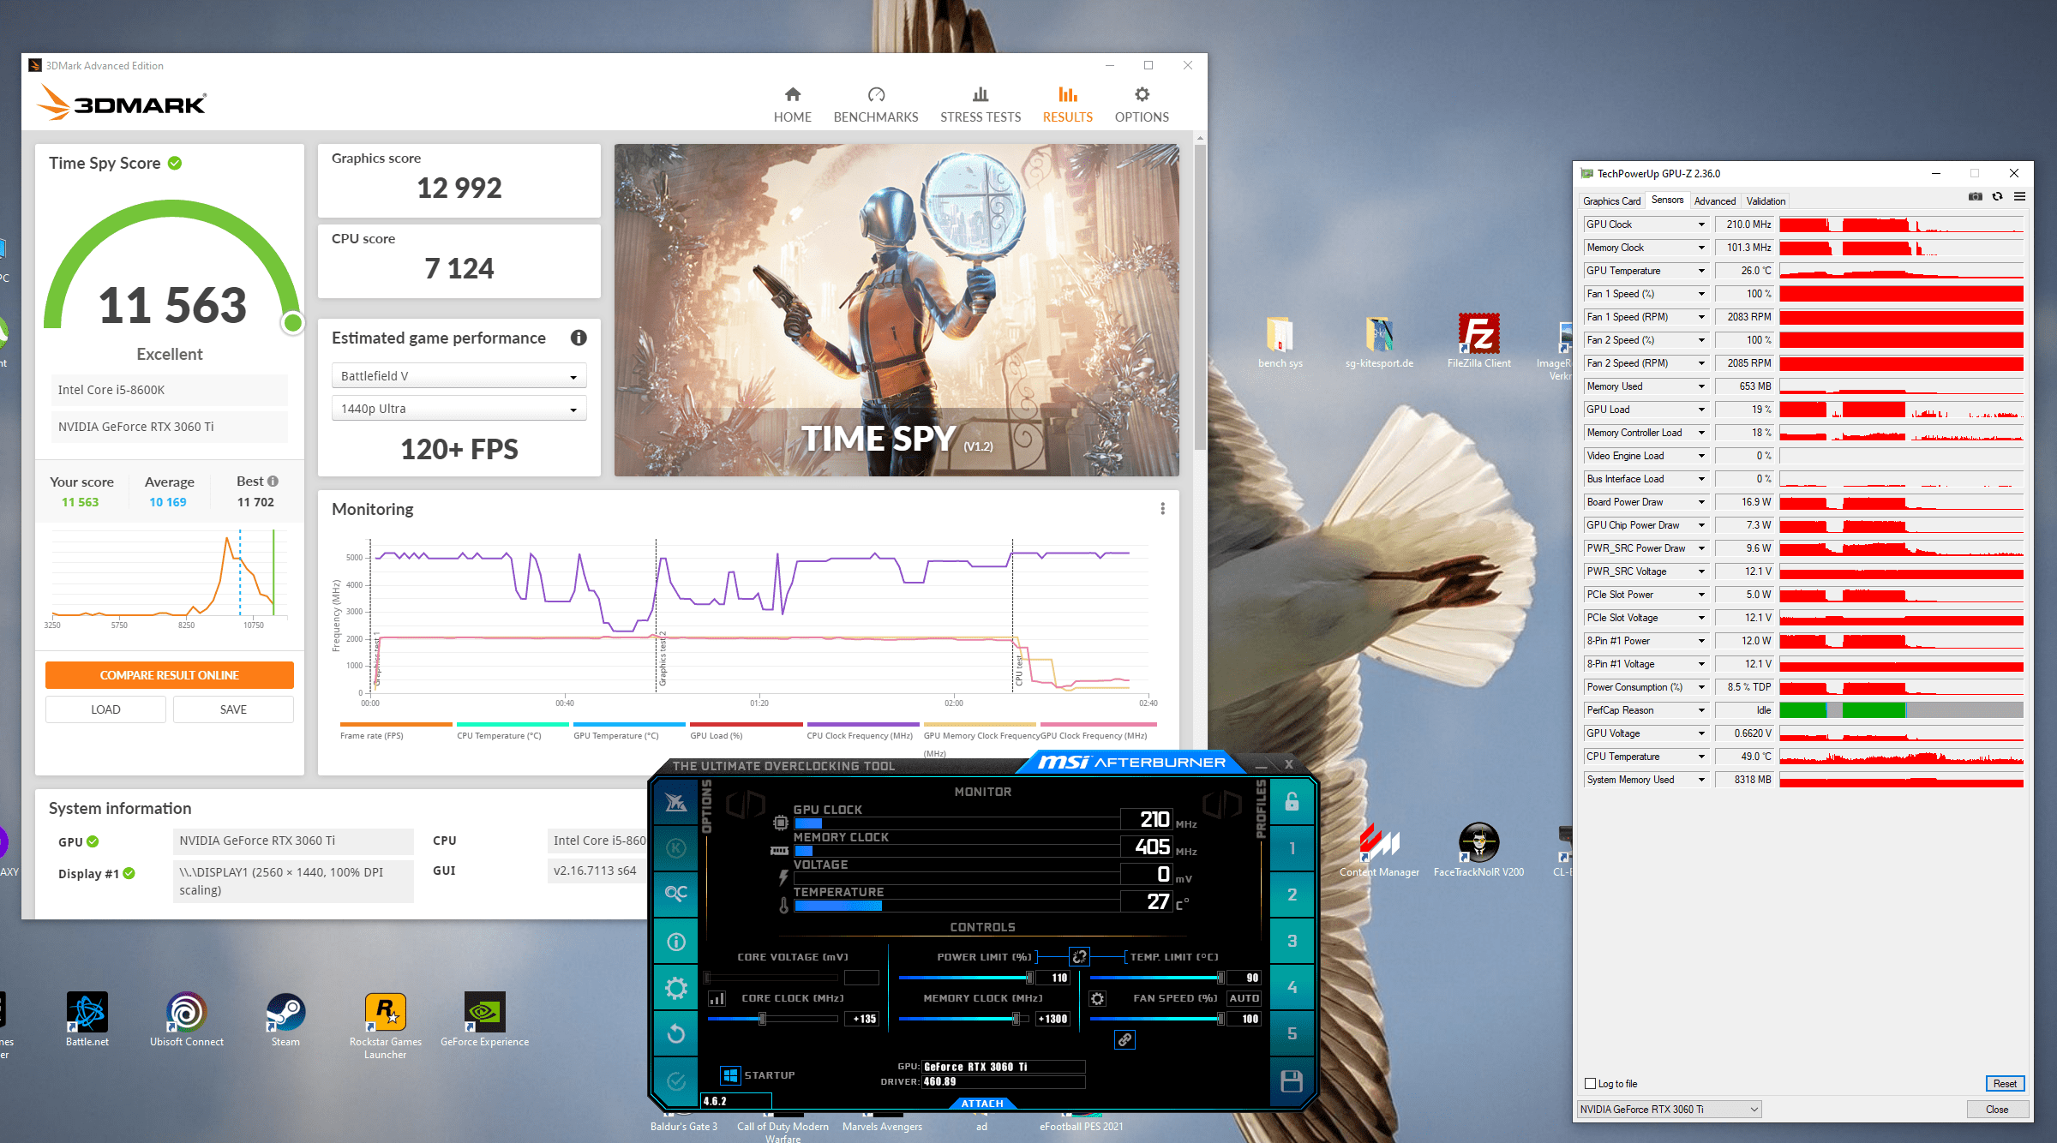Click the estimated game performance info icon

(579, 338)
